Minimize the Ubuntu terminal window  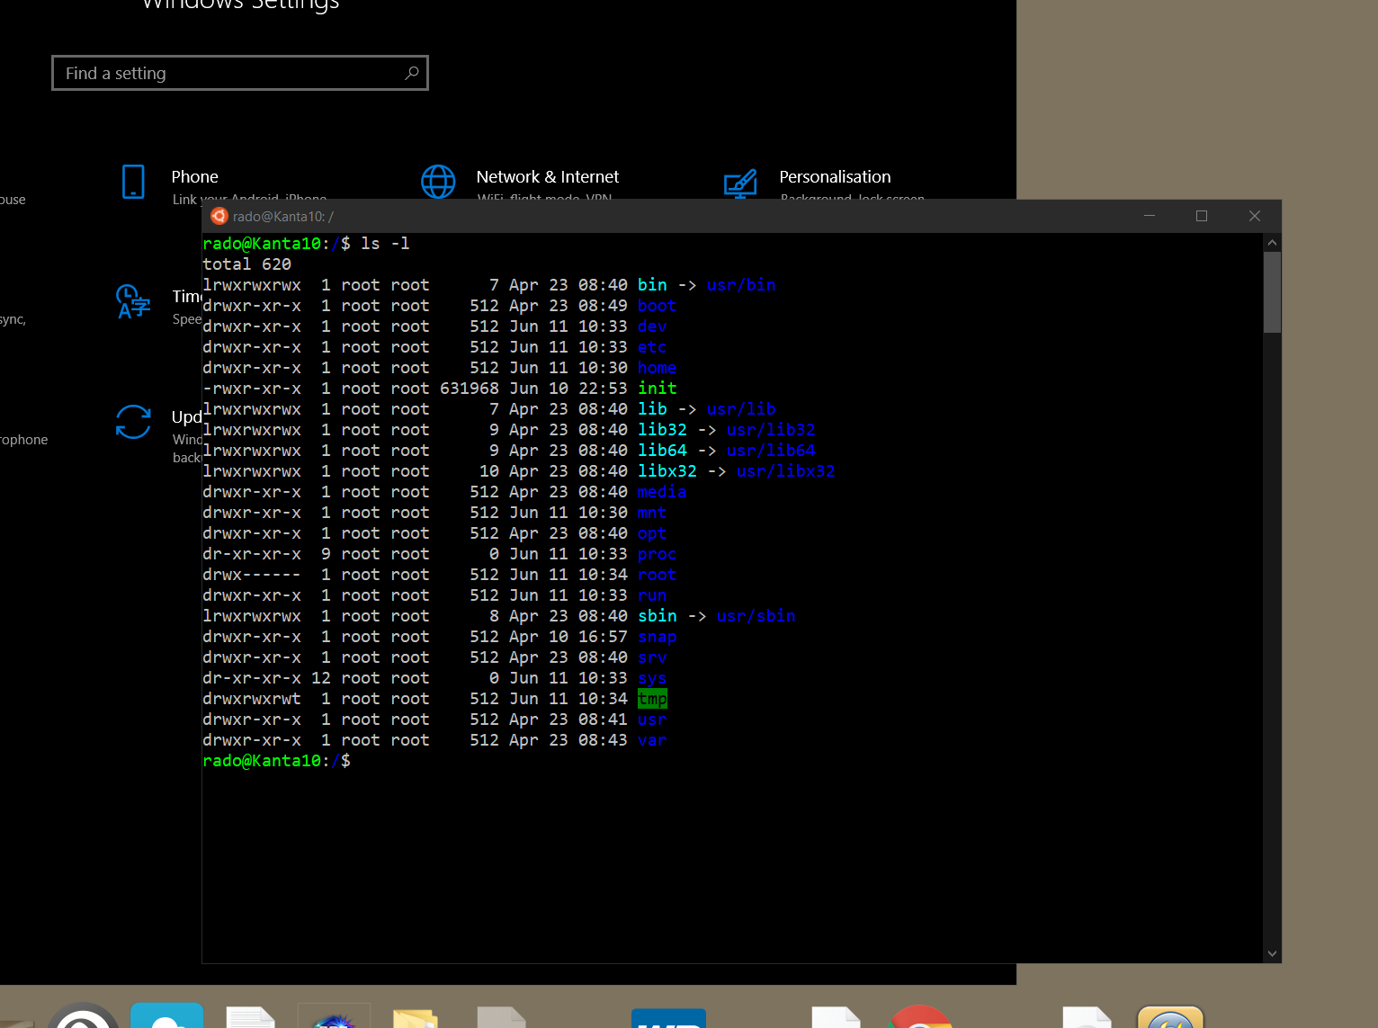tap(1150, 216)
